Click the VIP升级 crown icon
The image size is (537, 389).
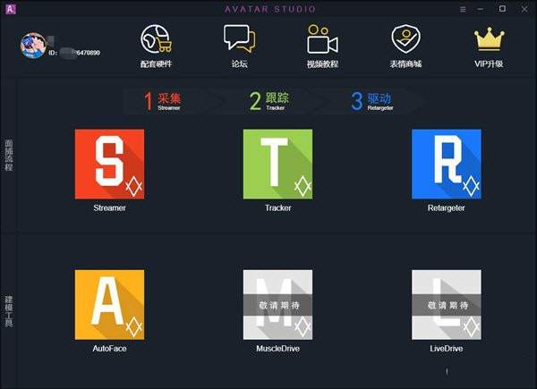[490, 40]
